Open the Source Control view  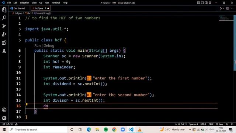(x=4, y=26)
